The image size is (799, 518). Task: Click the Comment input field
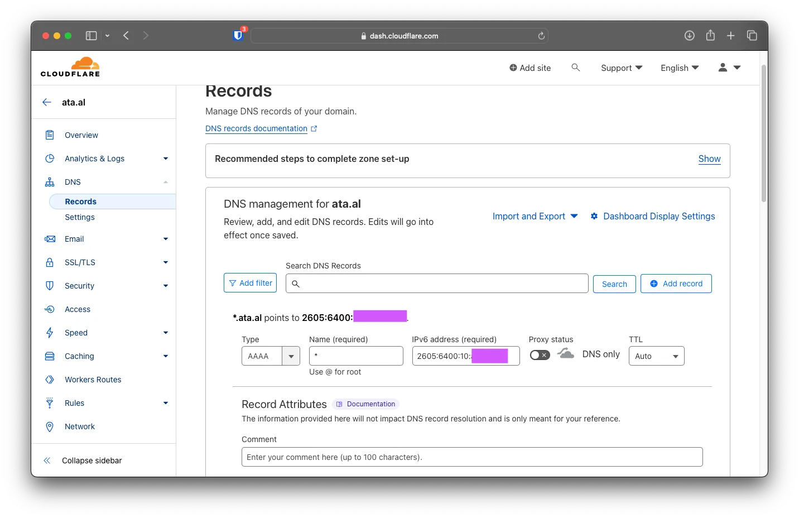pyautogui.click(x=472, y=457)
